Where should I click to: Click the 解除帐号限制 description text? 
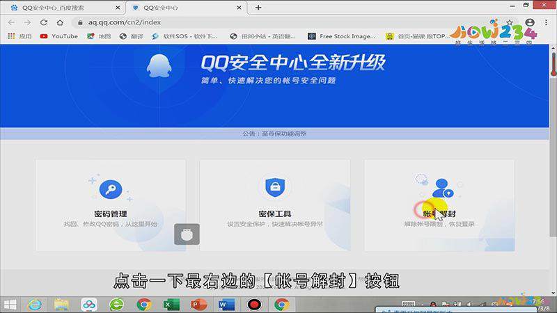click(439, 224)
